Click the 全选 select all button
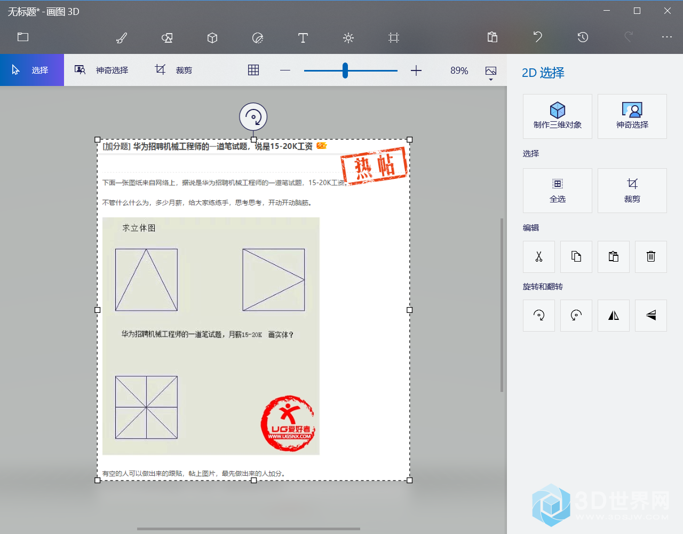This screenshot has width=683, height=534. tap(558, 191)
